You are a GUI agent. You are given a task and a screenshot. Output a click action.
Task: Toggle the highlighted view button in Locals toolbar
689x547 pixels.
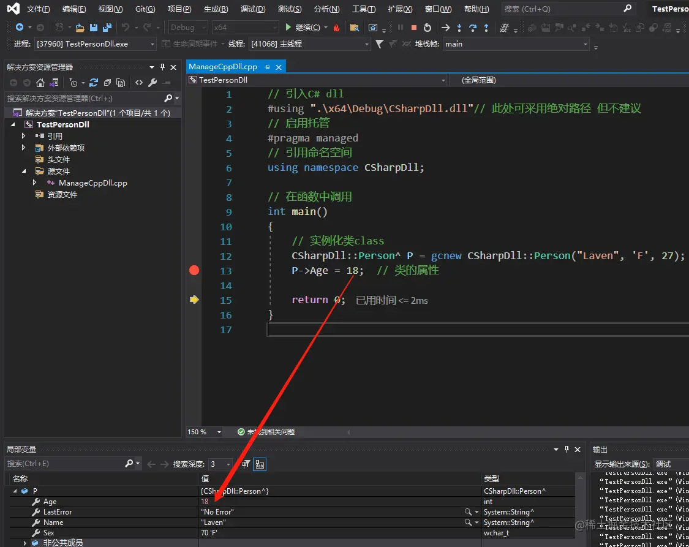point(260,464)
